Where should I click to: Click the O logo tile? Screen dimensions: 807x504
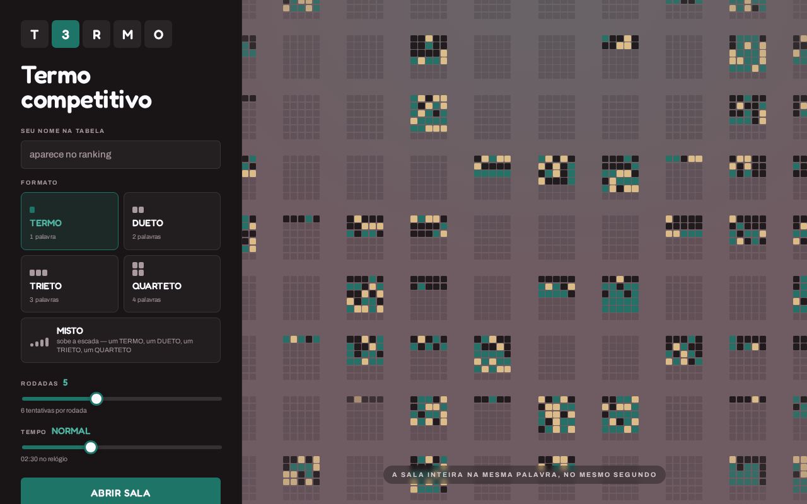(x=158, y=34)
